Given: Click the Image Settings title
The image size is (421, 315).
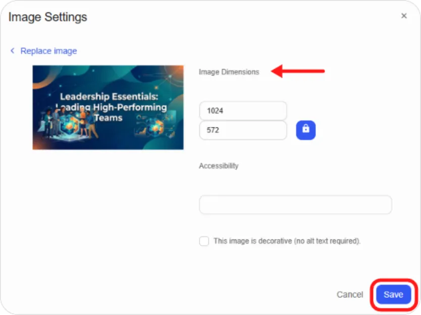Looking at the screenshot, I should [x=48, y=17].
